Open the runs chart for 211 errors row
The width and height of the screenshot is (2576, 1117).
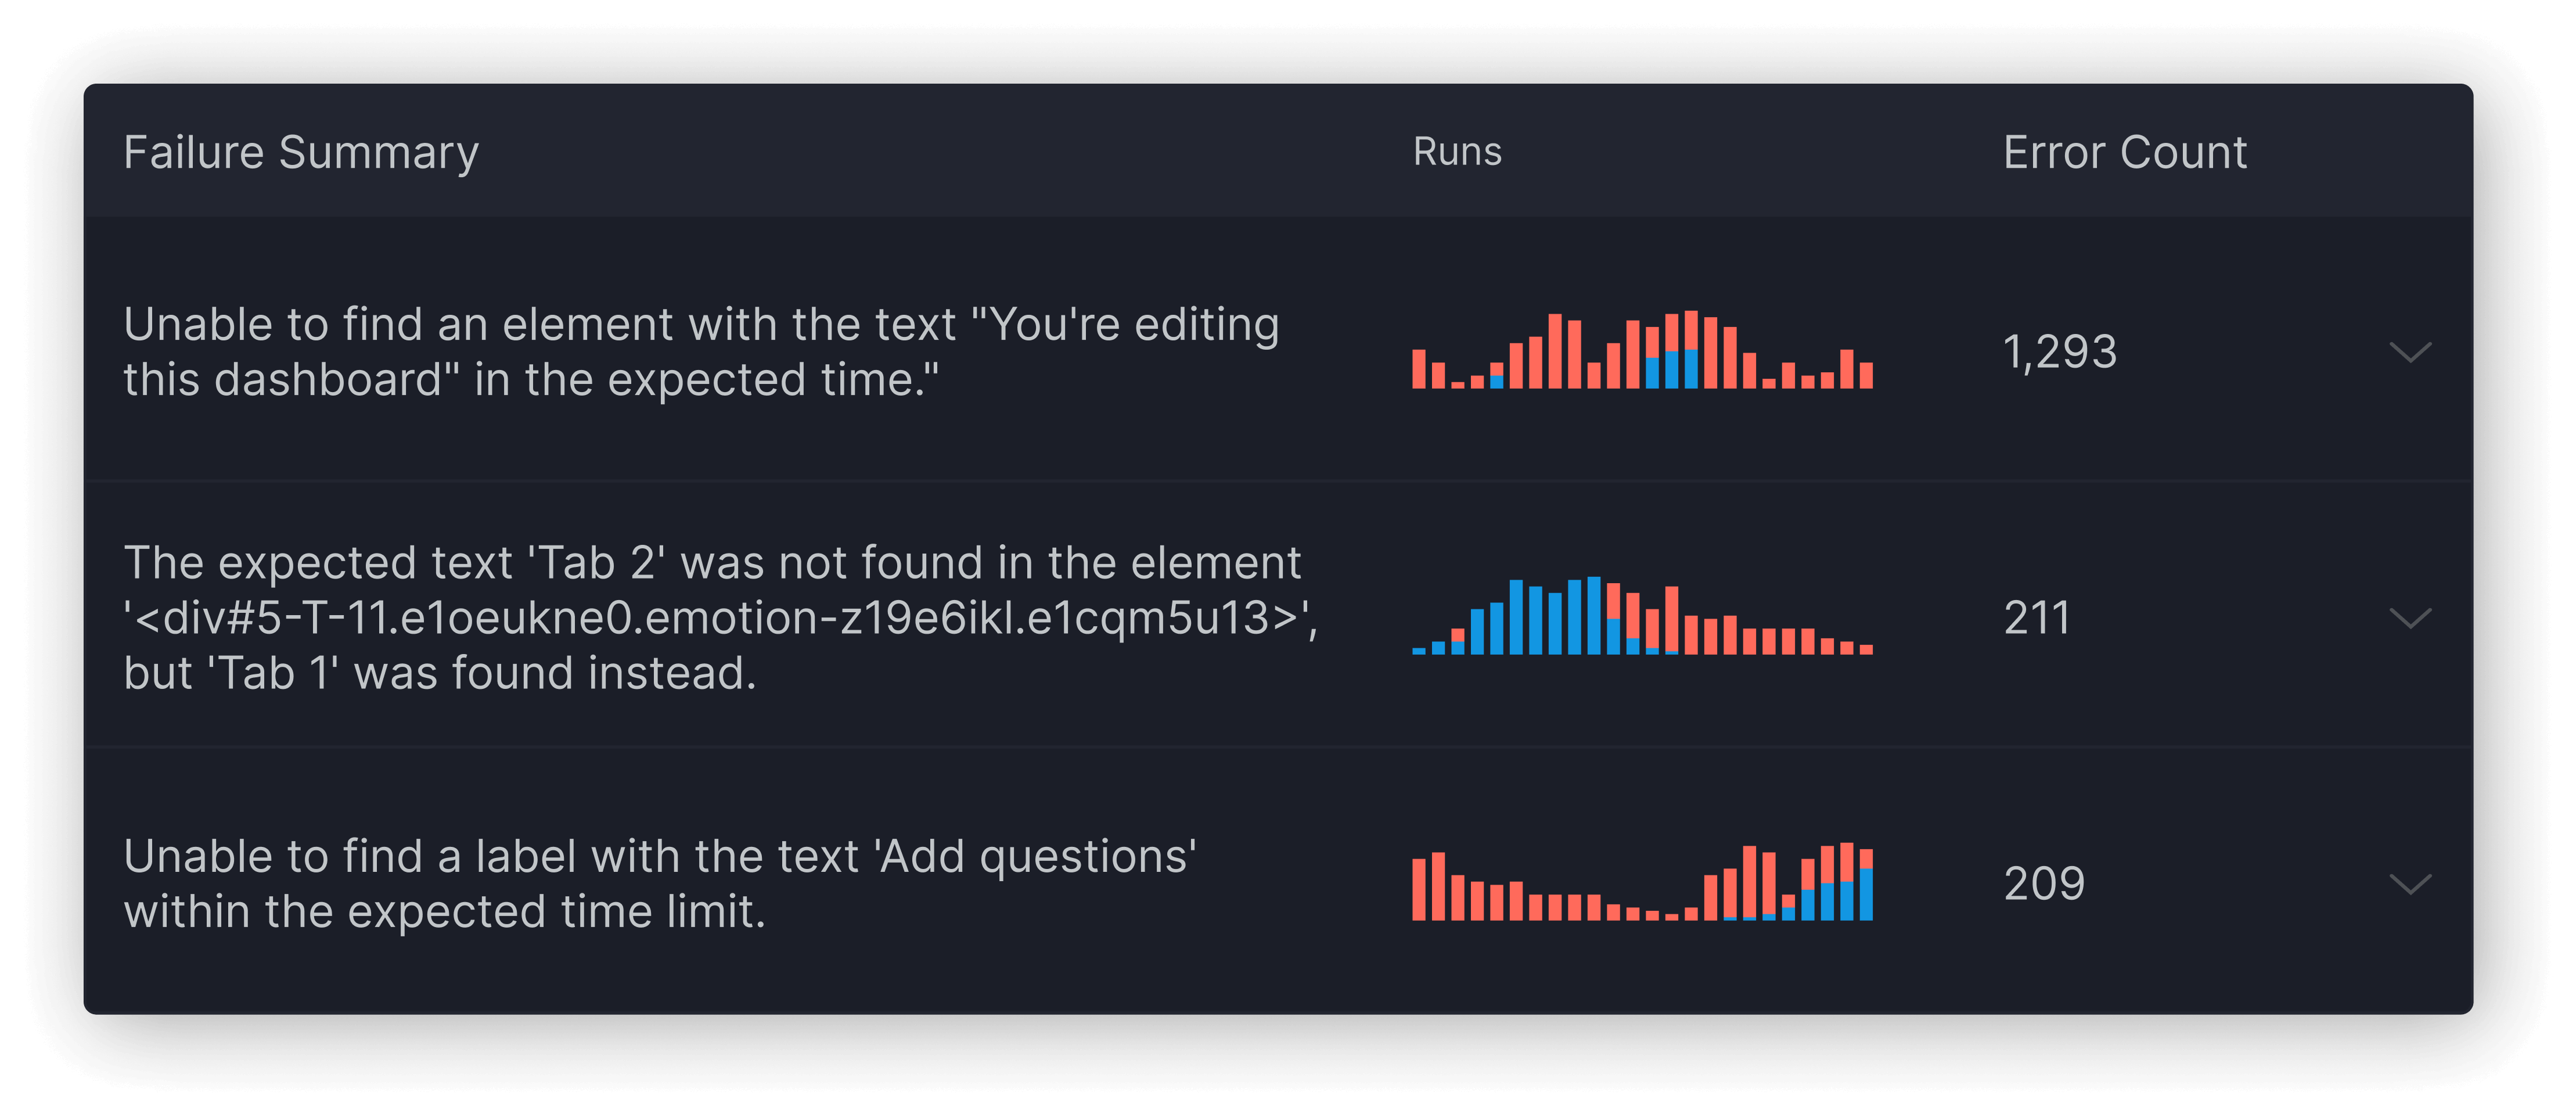coord(1642,616)
